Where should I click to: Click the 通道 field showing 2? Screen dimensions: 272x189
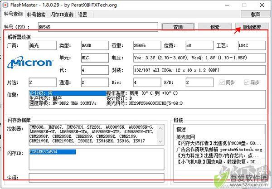coord(95,82)
